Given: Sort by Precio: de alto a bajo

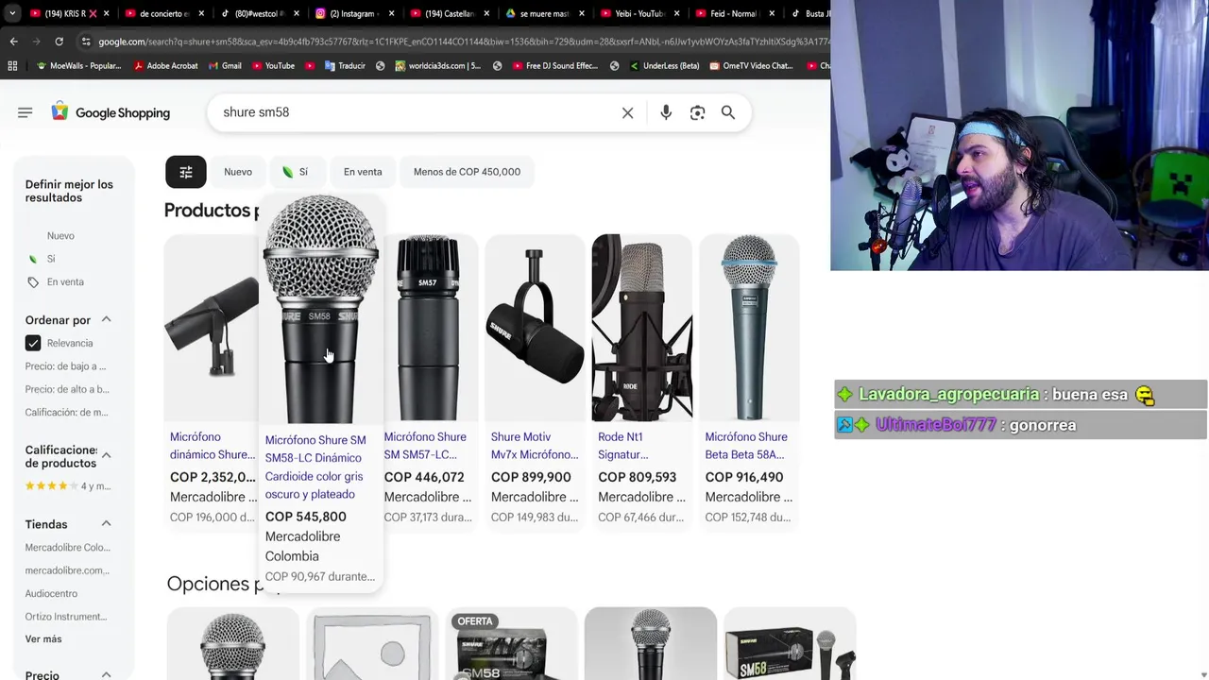Looking at the screenshot, I should pyautogui.click(x=67, y=389).
